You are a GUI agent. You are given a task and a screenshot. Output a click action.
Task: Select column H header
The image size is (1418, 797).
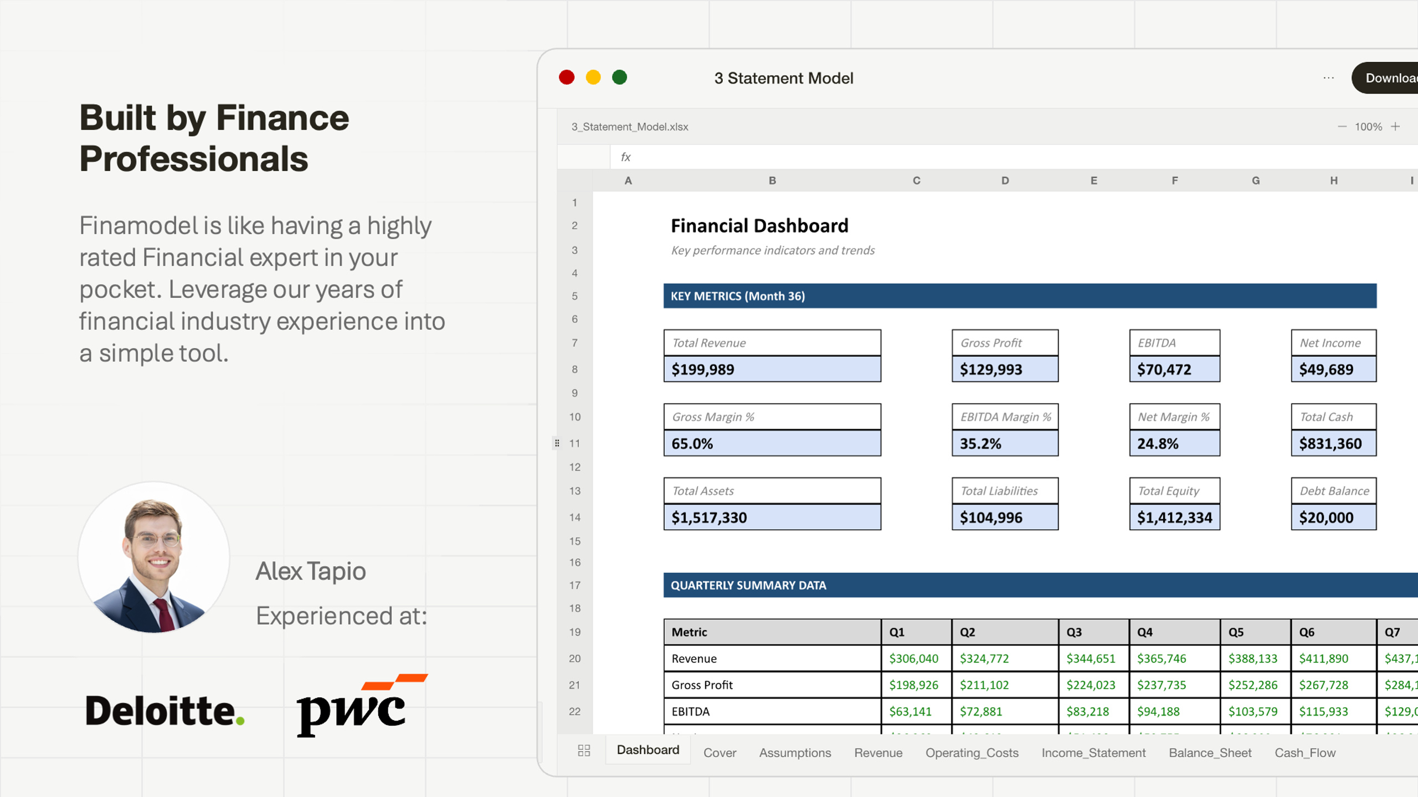click(1334, 180)
